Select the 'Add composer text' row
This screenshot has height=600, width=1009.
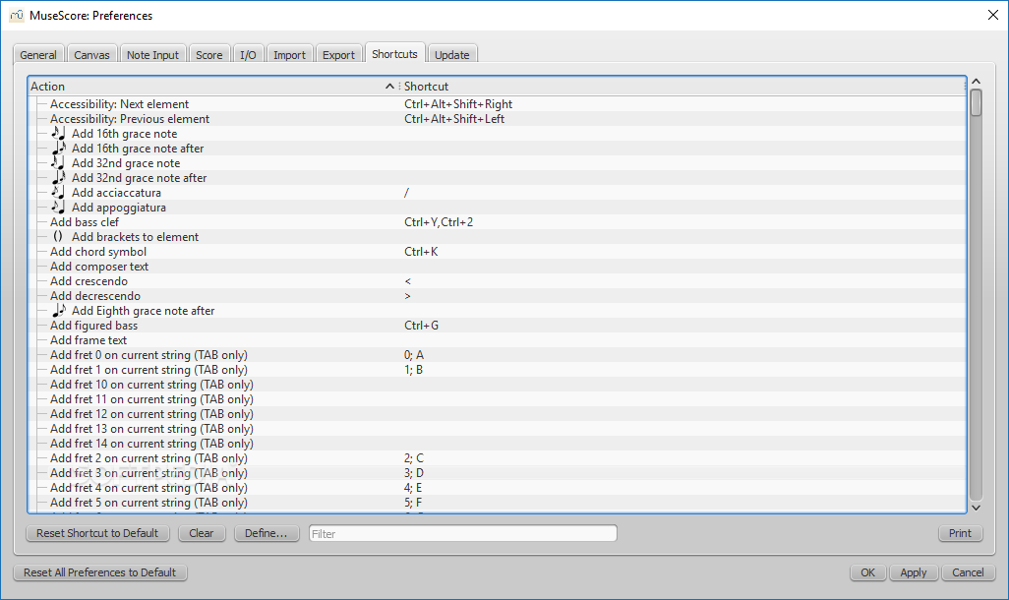(x=497, y=267)
